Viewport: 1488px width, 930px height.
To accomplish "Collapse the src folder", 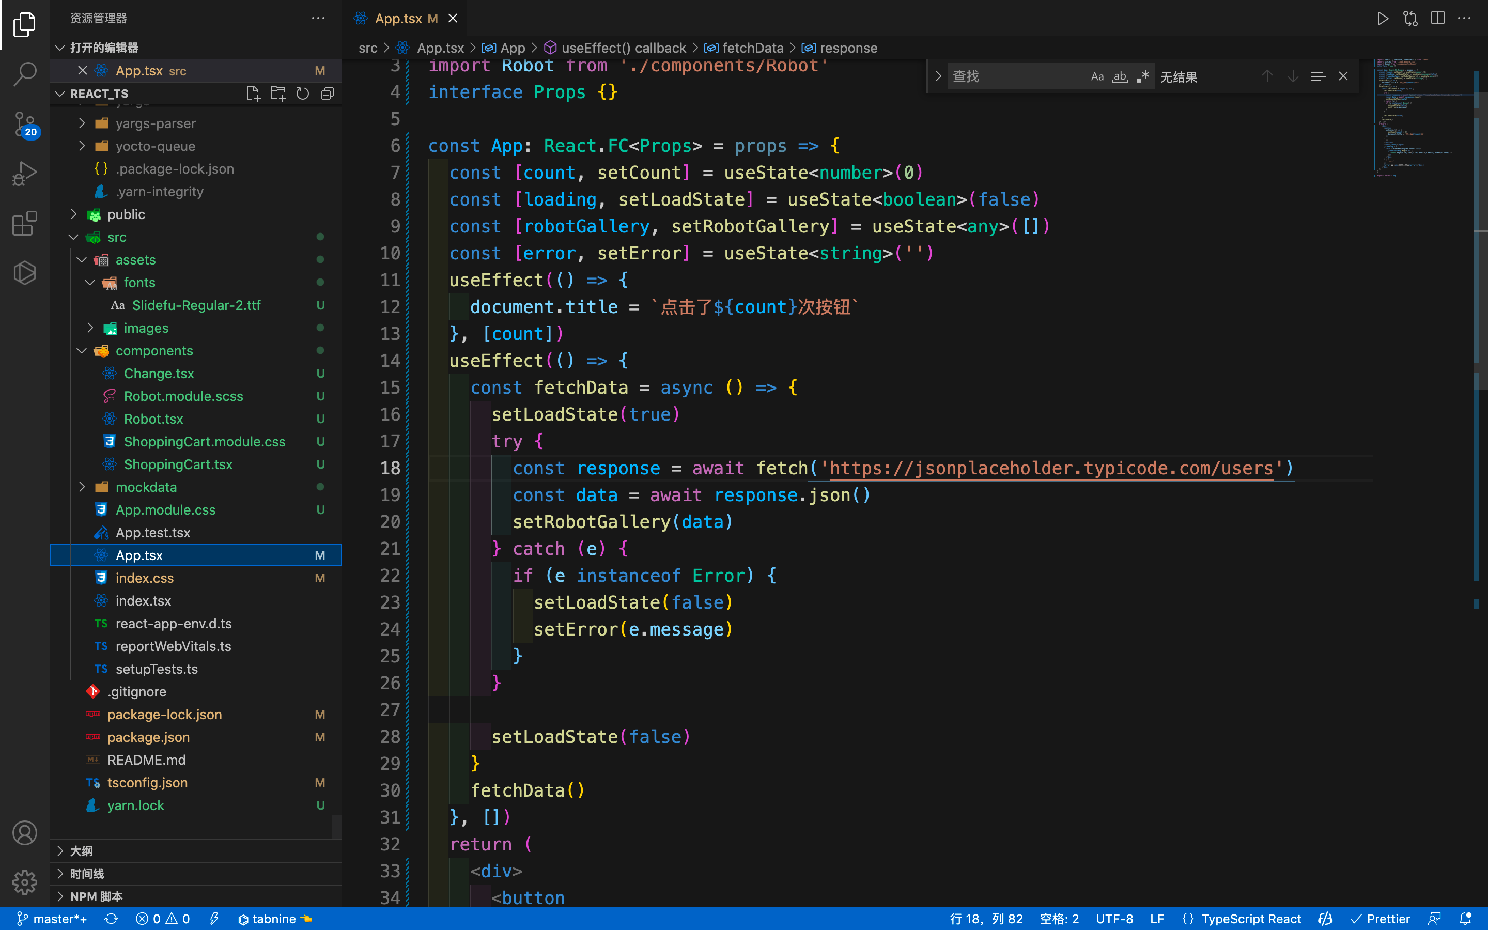I will pos(74,237).
